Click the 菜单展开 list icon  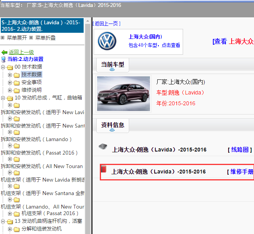pos(3,38)
